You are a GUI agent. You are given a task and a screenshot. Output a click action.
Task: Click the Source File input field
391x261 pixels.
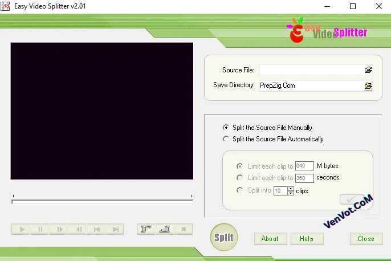coord(312,70)
